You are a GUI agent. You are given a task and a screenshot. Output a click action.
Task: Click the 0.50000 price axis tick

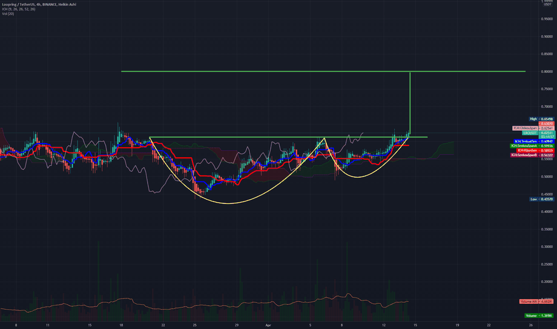(x=547, y=177)
